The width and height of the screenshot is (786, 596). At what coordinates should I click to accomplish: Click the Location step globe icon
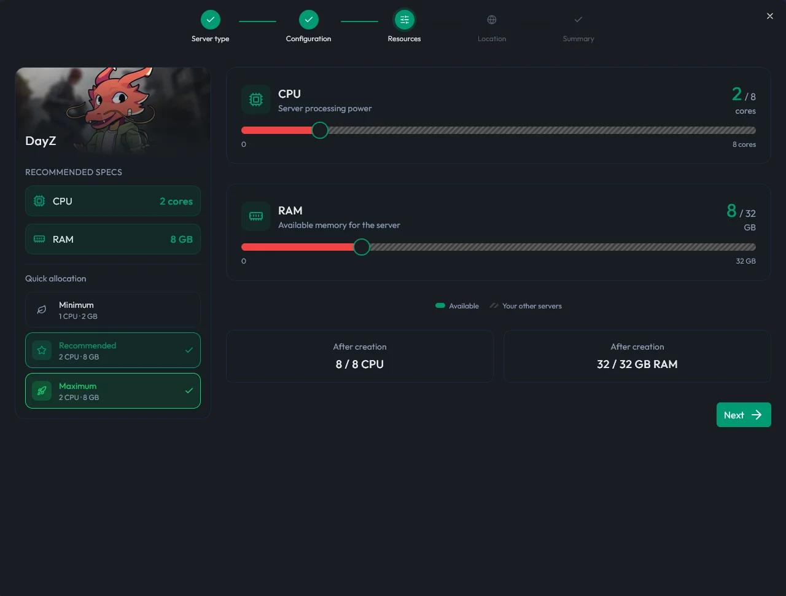[492, 20]
